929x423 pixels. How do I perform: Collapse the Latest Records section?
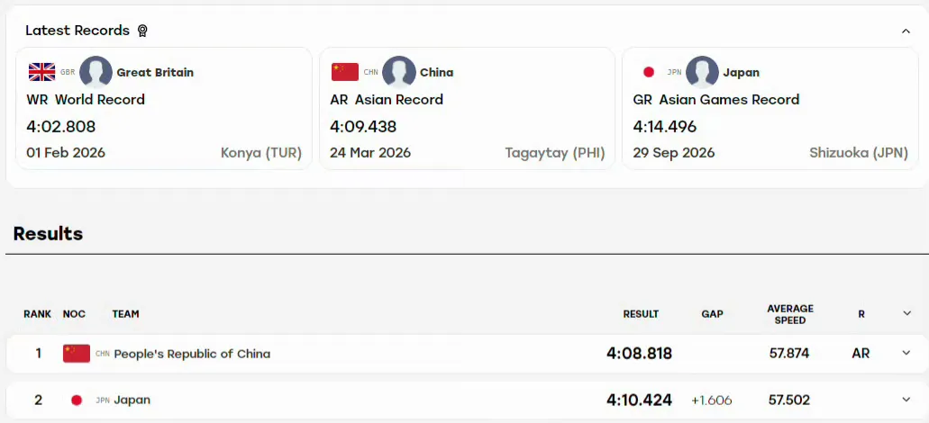coord(906,31)
